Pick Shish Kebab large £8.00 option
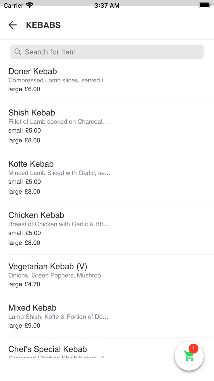 click(x=24, y=140)
